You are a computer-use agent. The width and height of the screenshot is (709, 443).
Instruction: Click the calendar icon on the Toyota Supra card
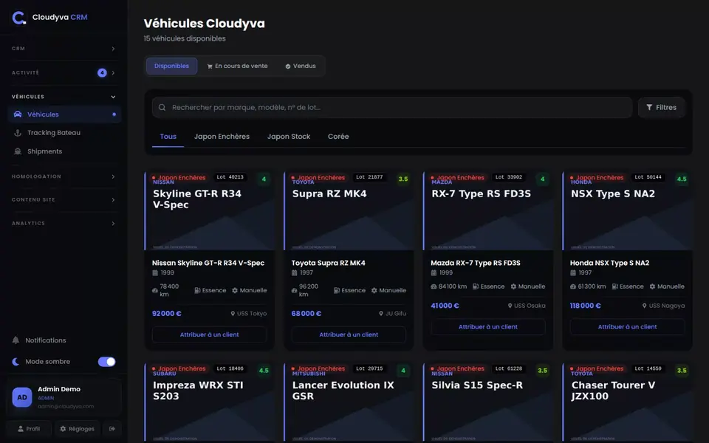click(295, 272)
